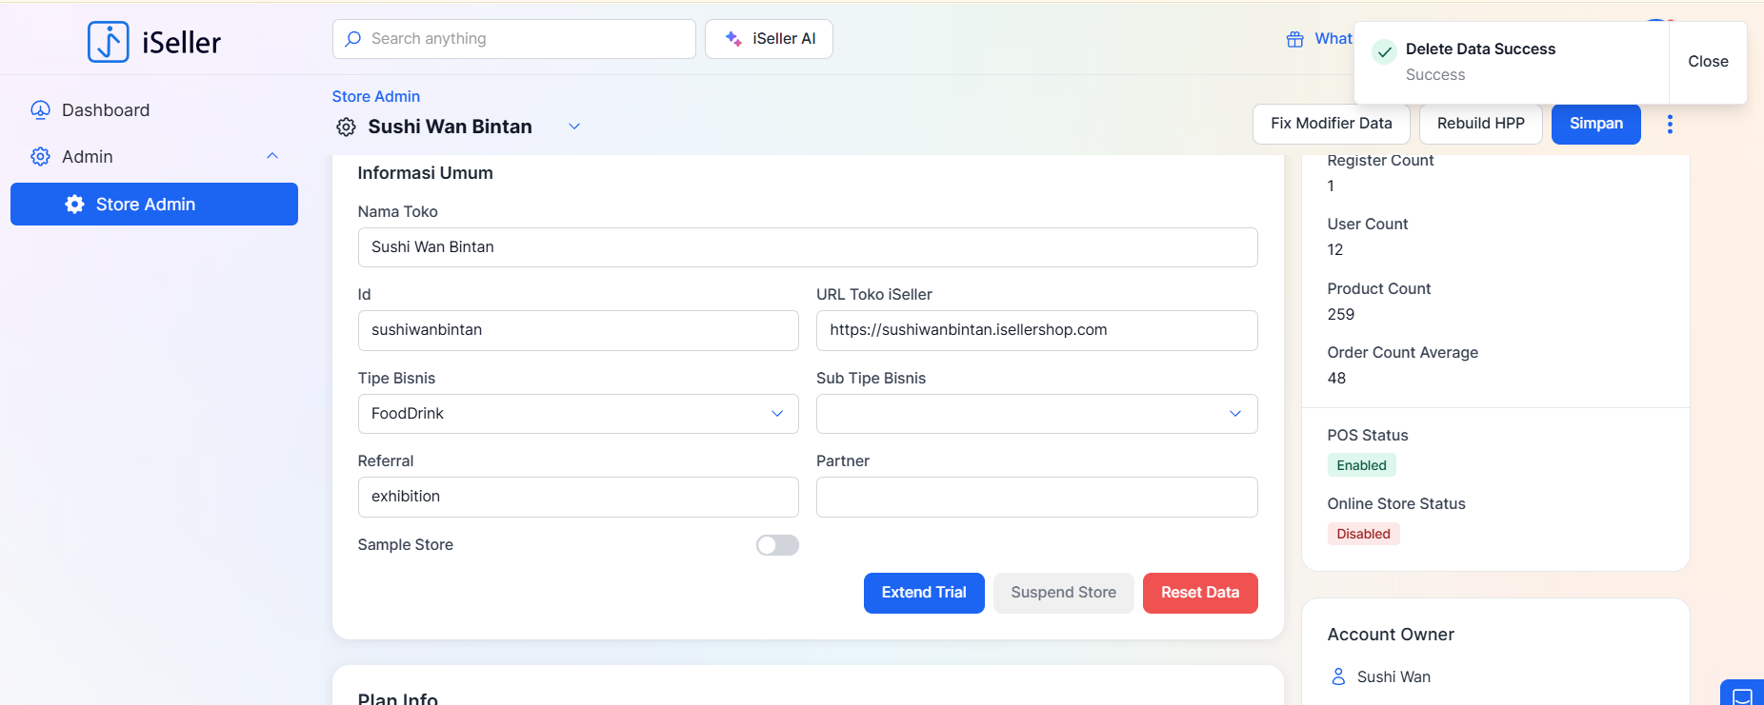Click the search magnifier icon
Screen dimensions: 1764x705
point(353,39)
